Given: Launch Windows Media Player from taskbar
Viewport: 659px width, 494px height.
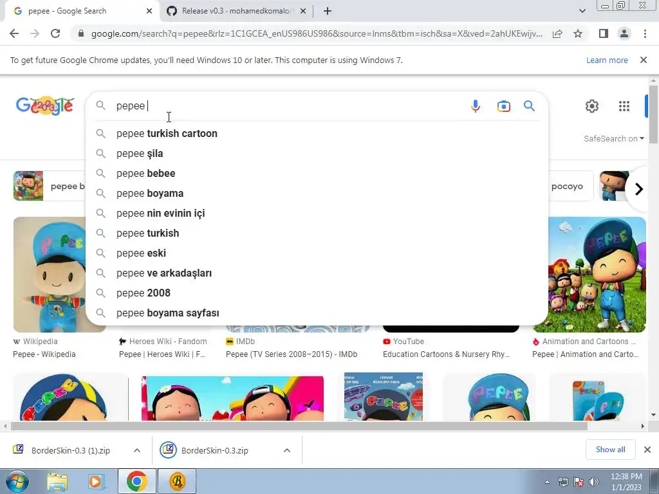Looking at the screenshot, I should (96, 481).
